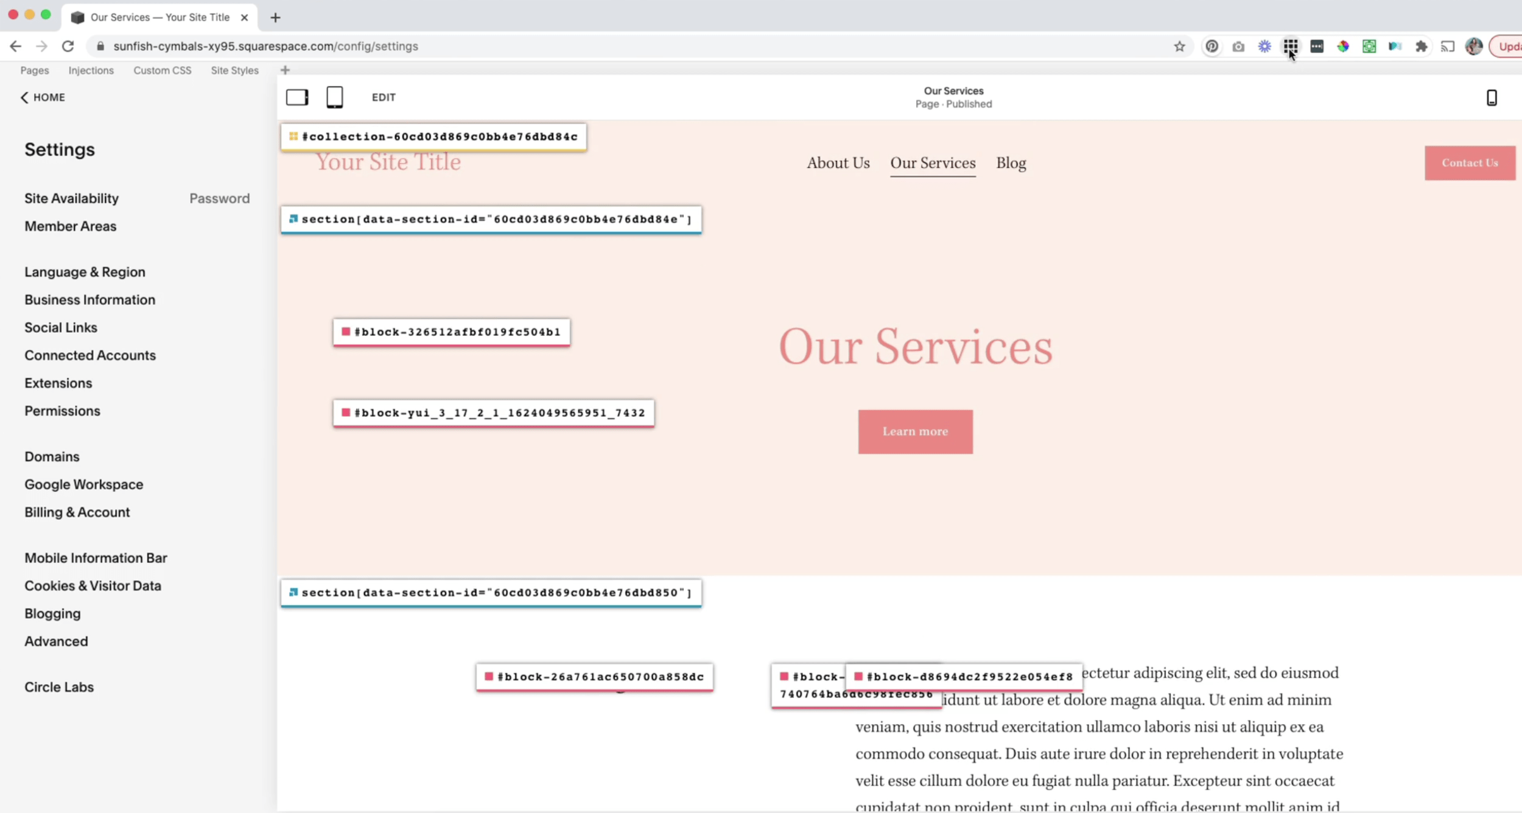1522x813 pixels.
Task: Toggle the bookmark star in the address bar
Action: [x=1180, y=46]
